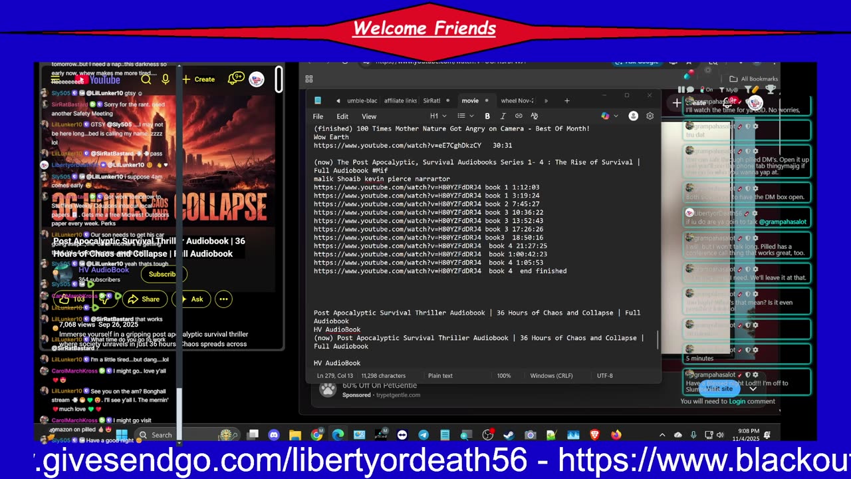Activate YouTube voice search microphone
This screenshot has width=851, height=479.
point(166,79)
